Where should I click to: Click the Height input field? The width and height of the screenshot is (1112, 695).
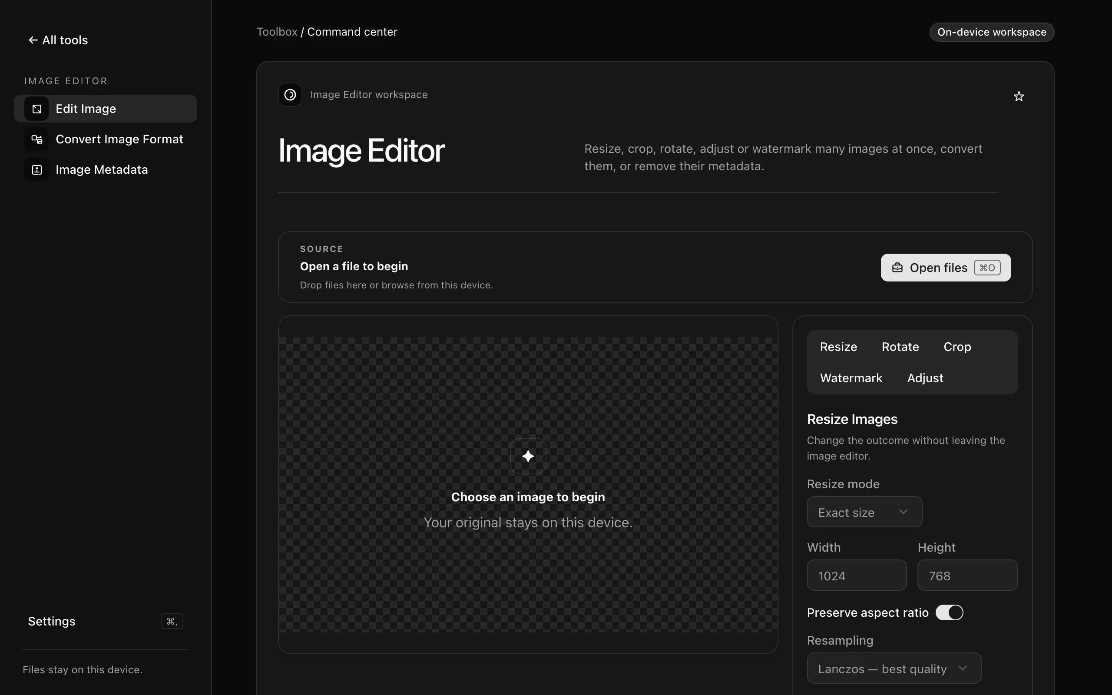click(x=967, y=575)
